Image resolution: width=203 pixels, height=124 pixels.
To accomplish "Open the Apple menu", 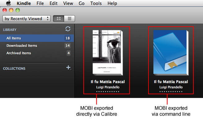I will [9, 3].
